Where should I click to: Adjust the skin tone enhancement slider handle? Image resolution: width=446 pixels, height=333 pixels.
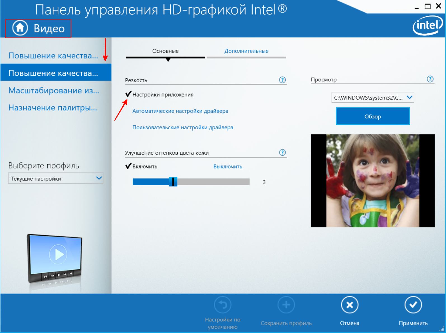(173, 182)
